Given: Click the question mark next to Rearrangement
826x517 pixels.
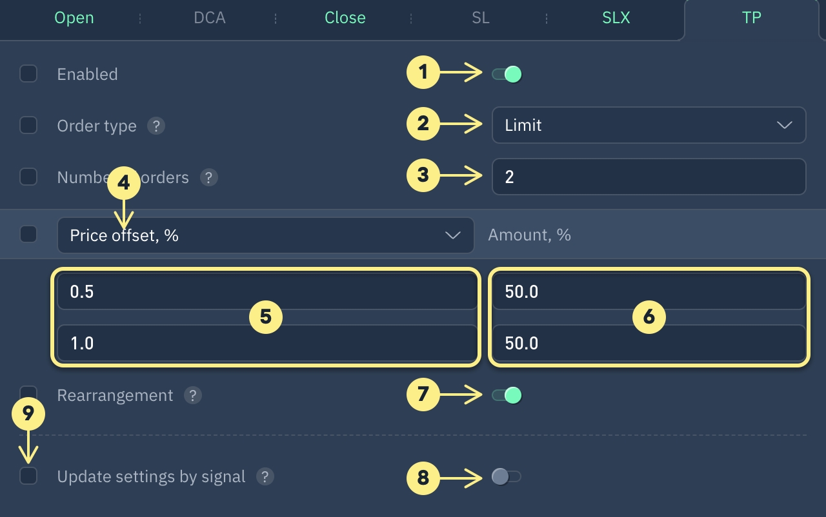Looking at the screenshot, I should pos(192,395).
